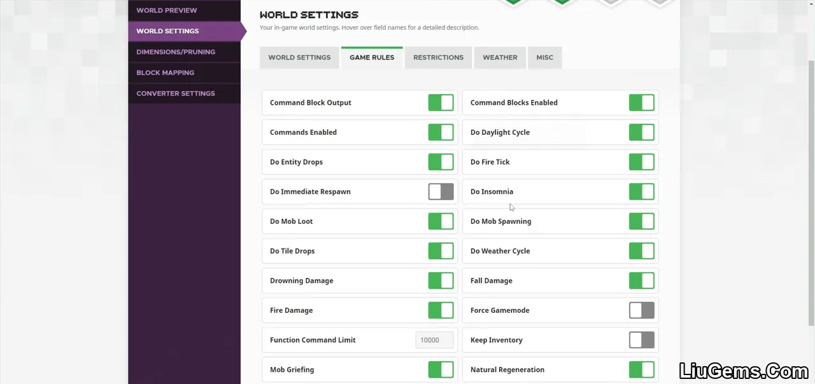Enable Do Immediate Respawn
This screenshot has height=384, width=815.
point(441,191)
